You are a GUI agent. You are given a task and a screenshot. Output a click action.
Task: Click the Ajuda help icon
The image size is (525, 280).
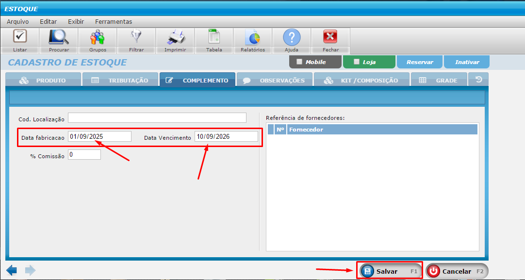[x=292, y=37]
